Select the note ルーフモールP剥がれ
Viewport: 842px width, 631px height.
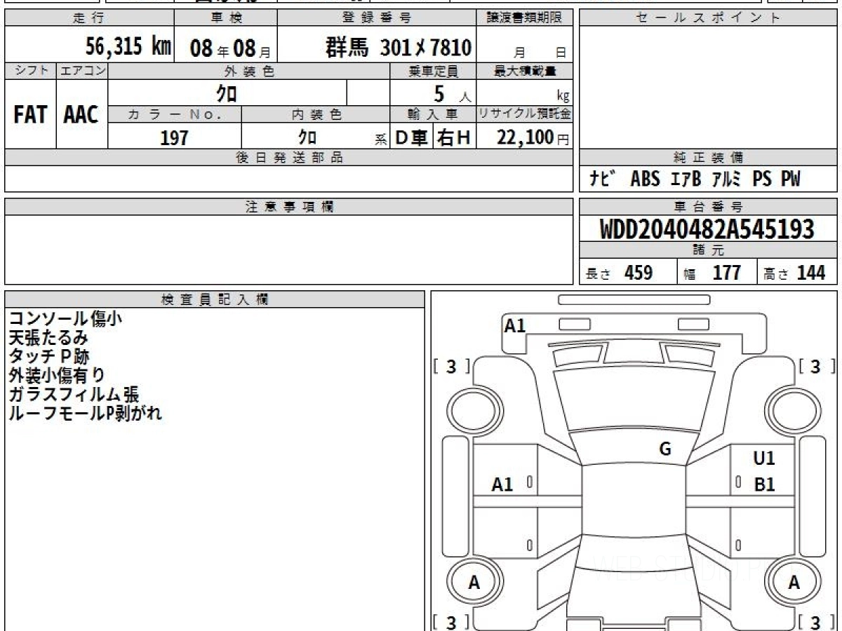pos(85,414)
